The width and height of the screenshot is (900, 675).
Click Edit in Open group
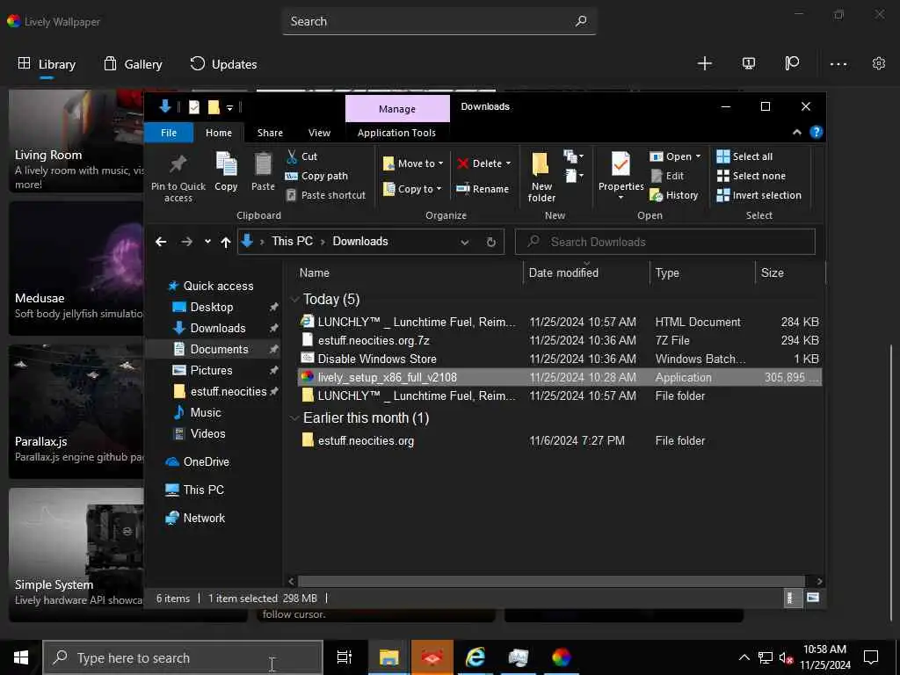coord(667,176)
